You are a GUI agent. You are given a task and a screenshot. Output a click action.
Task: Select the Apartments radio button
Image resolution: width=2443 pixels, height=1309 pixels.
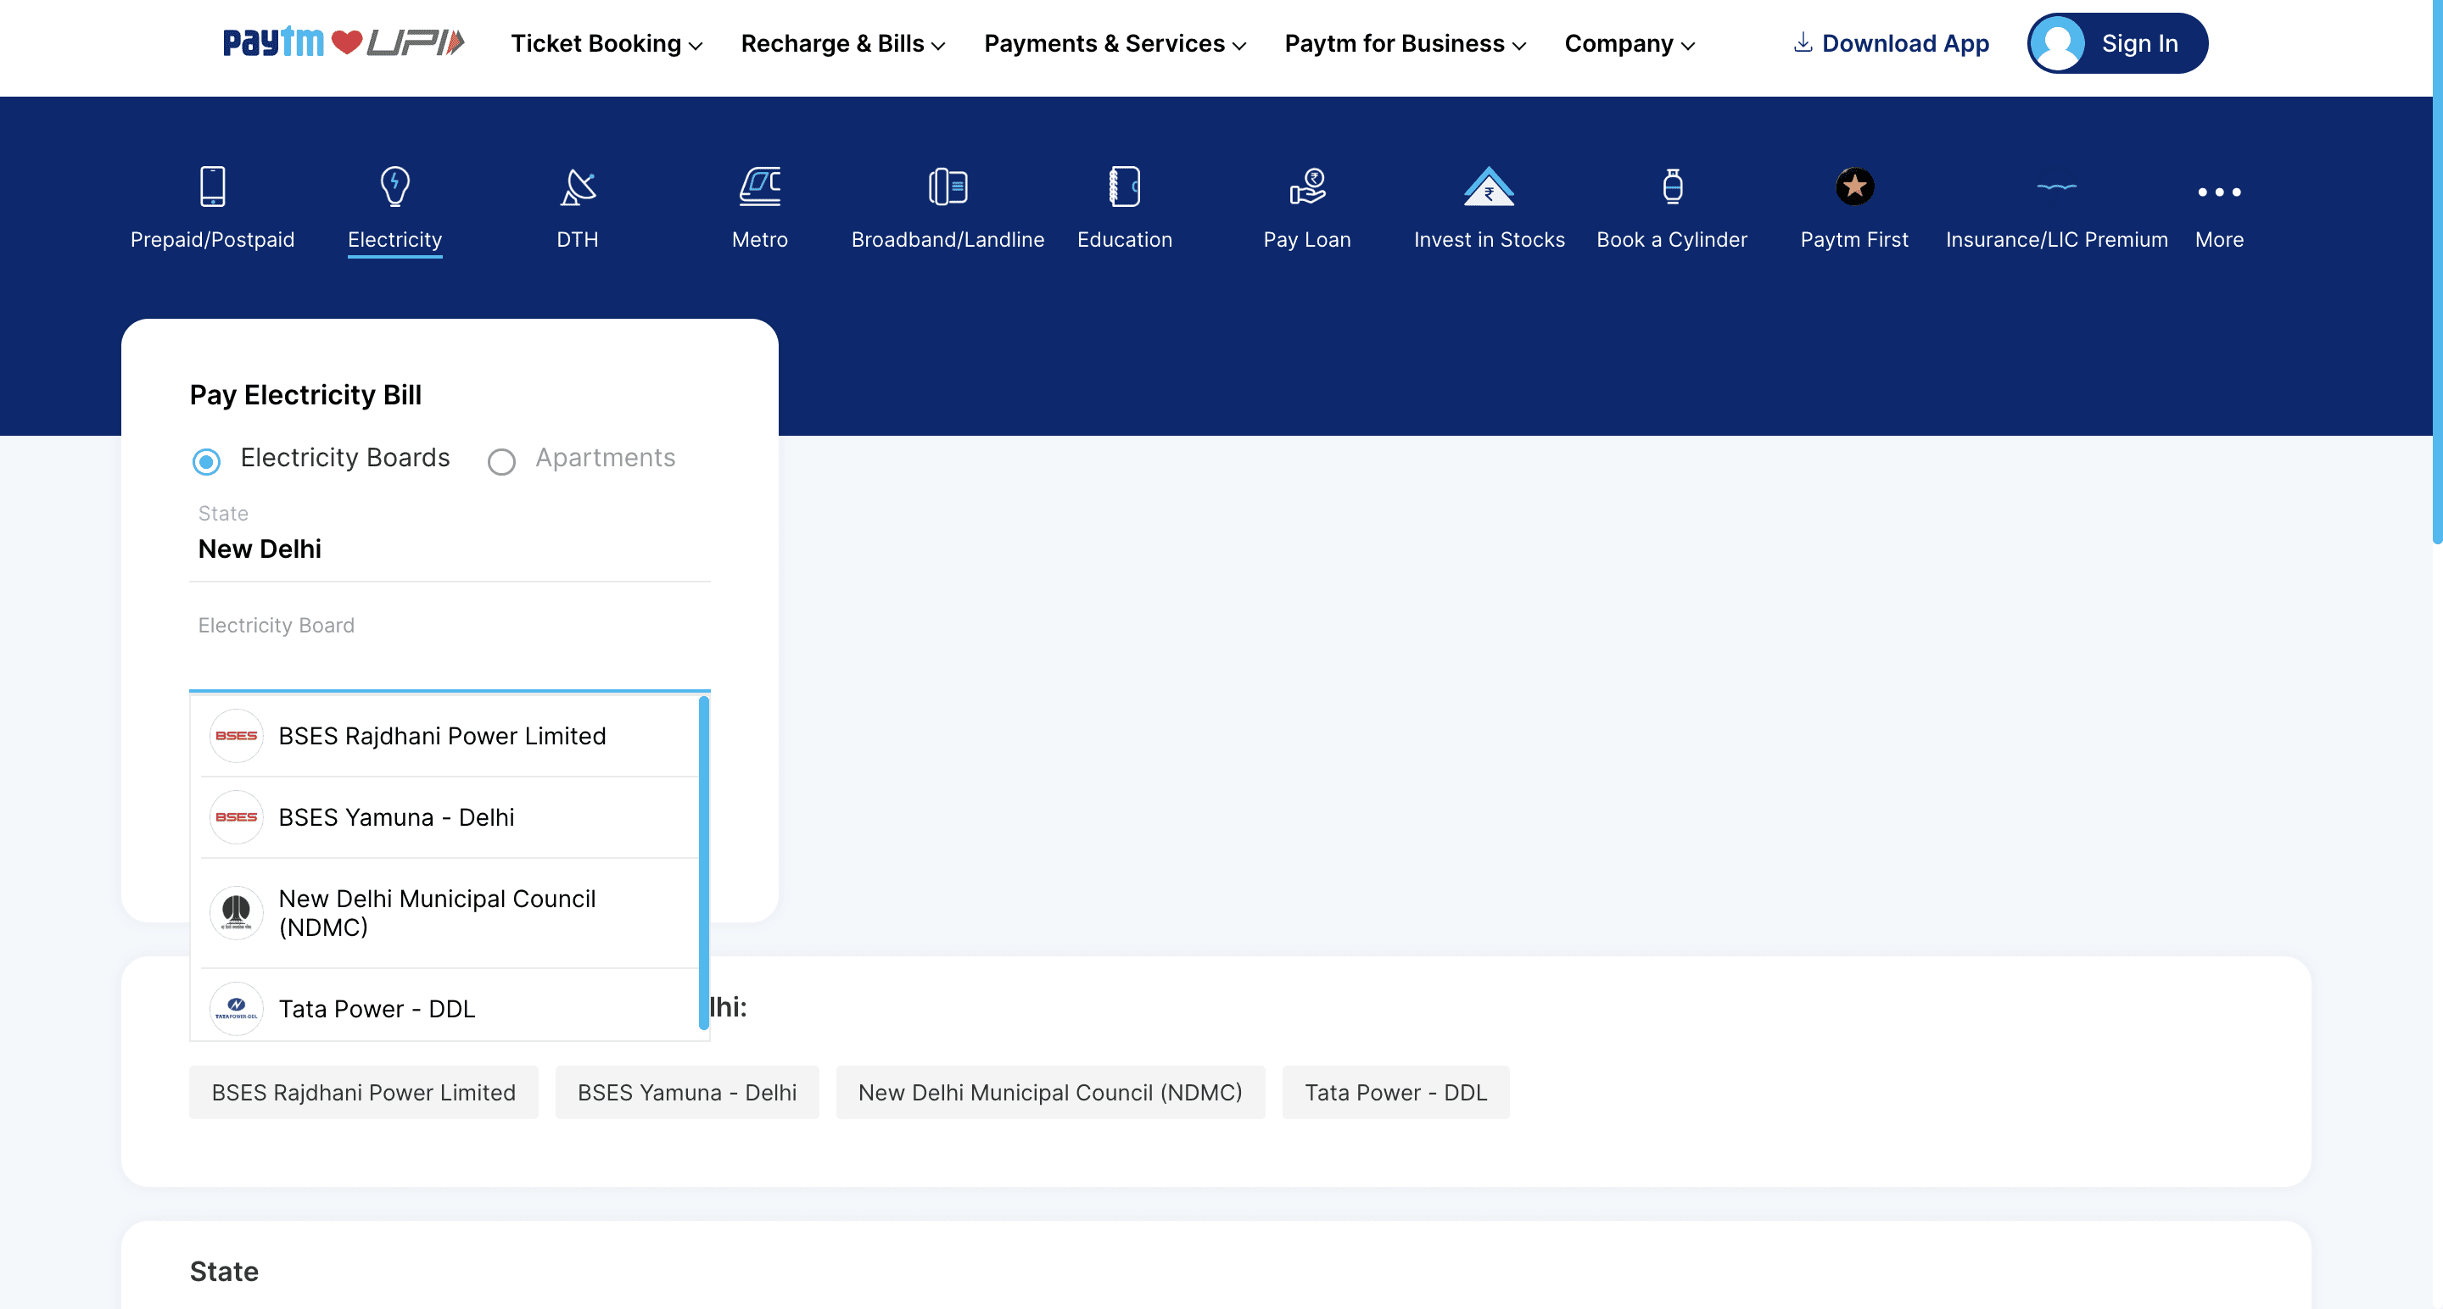[x=501, y=461]
